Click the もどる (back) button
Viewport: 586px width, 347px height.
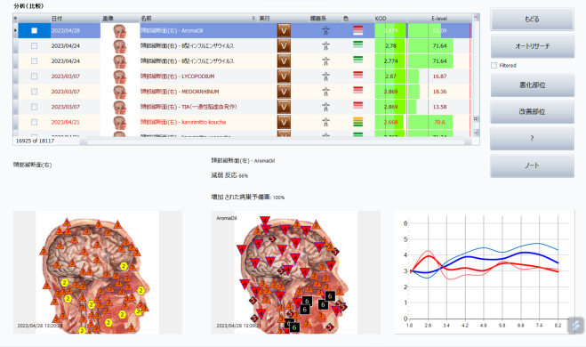point(532,19)
